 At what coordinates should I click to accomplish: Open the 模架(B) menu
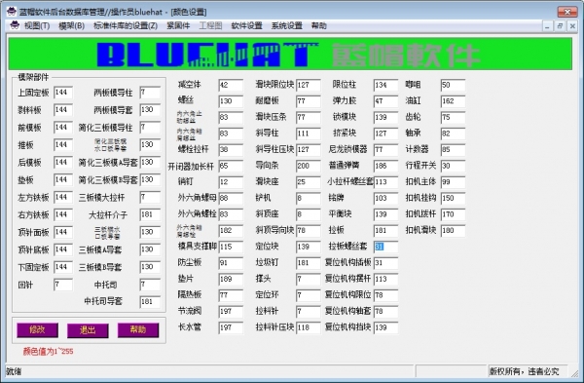tap(71, 25)
